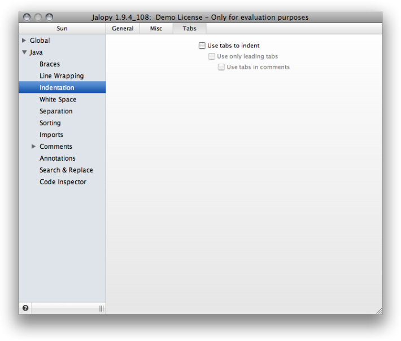Select Indentation in the tree
Screen dimensions: 401x341
coord(62,87)
